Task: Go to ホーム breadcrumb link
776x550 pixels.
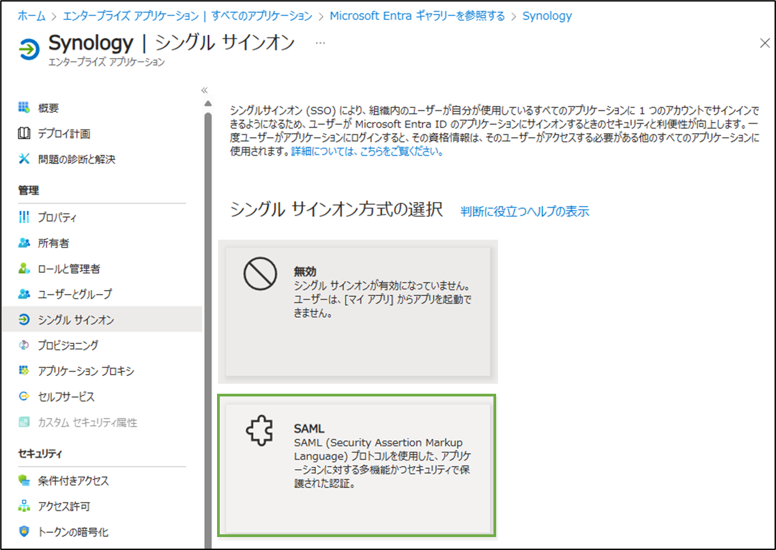Action: [x=31, y=16]
